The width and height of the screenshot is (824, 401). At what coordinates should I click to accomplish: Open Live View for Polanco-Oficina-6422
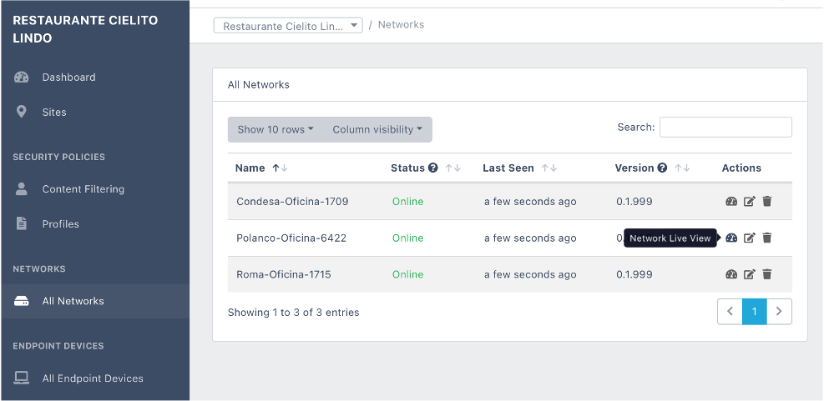(x=731, y=238)
